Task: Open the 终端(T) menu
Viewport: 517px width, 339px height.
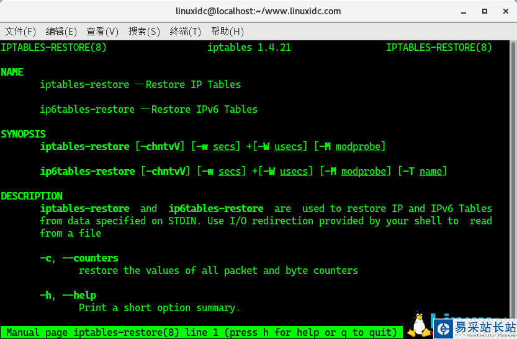Action: pyautogui.click(x=186, y=31)
